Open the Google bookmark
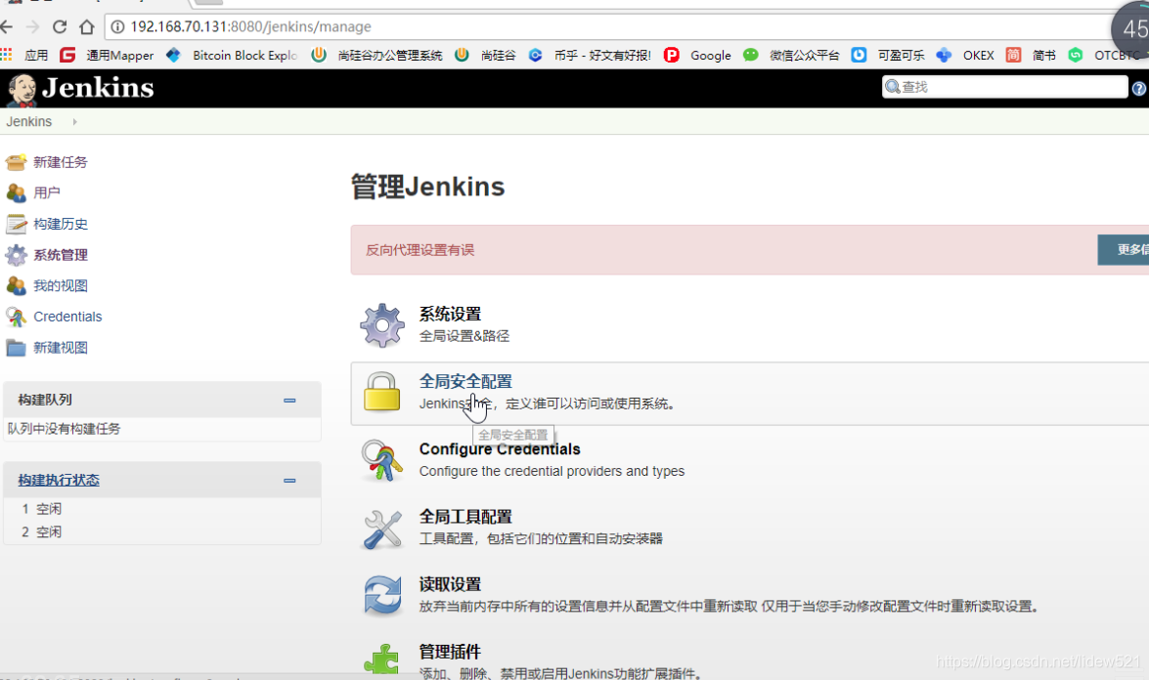This screenshot has height=680, width=1149. tap(697, 55)
